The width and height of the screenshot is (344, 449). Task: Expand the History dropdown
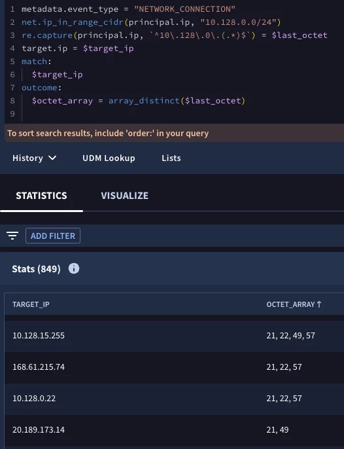[x=35, y=158]
